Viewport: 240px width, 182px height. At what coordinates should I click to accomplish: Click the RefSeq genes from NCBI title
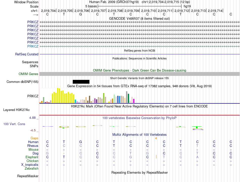point(140,51)
